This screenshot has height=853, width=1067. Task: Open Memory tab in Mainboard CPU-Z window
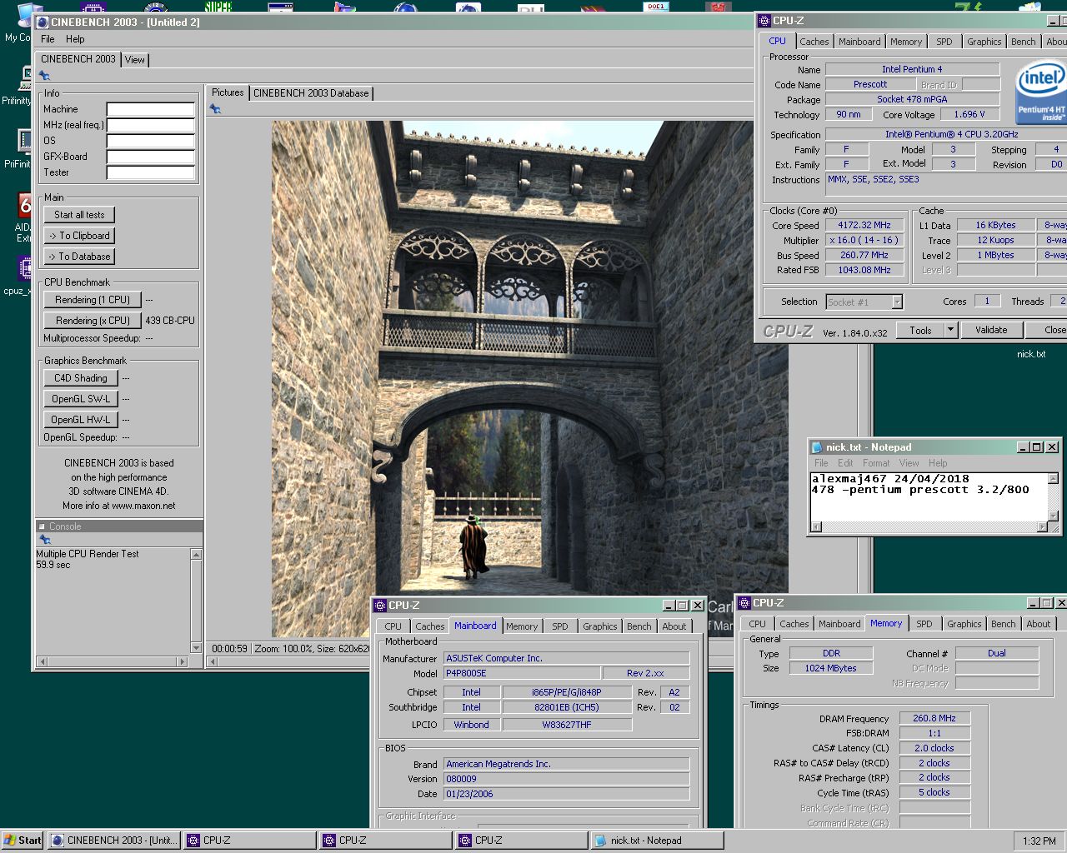point(522,626)
